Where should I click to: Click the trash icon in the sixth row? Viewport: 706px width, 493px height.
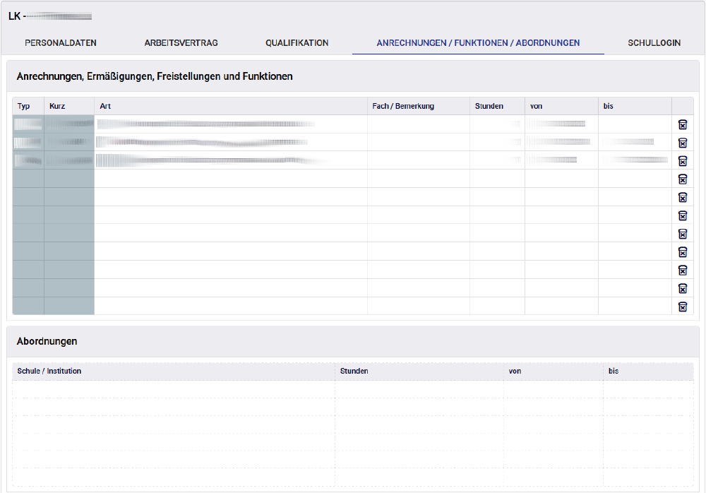pos(682,215)
